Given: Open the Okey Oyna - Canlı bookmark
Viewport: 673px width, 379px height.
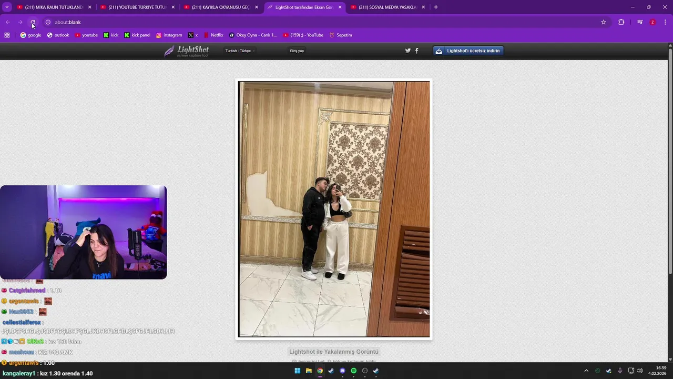Looking at the screenshot, I should [x=253, y=35].
